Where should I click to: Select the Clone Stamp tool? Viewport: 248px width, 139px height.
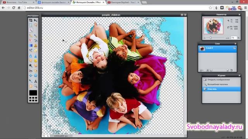(36, 46)
